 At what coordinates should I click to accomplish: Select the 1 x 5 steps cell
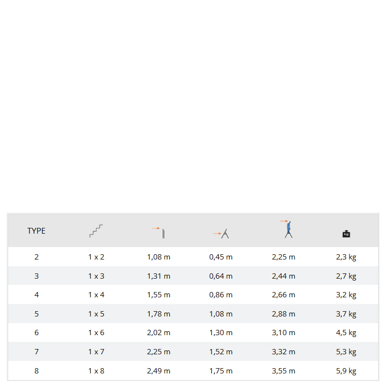point(96,314)
